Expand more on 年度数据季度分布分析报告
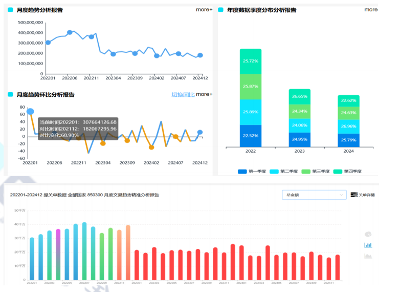 point(371,10)
